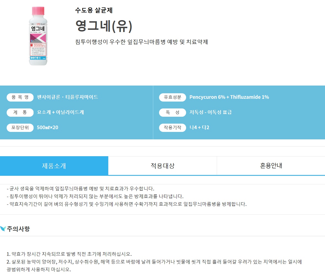Click the Pencycuron 6% + Thifluzamide 1% text

coord(229,97)
